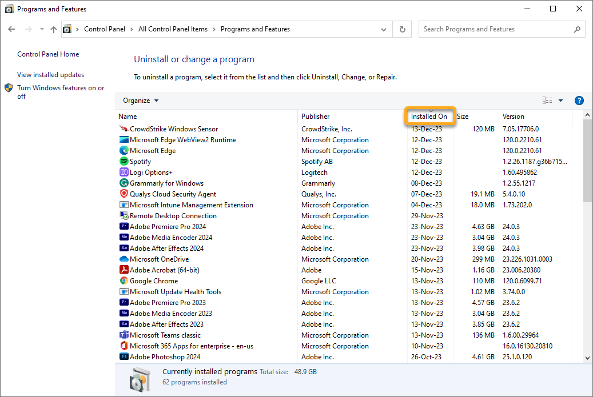
Task: Open the Control Panel Home link
Action: [48, 54]
